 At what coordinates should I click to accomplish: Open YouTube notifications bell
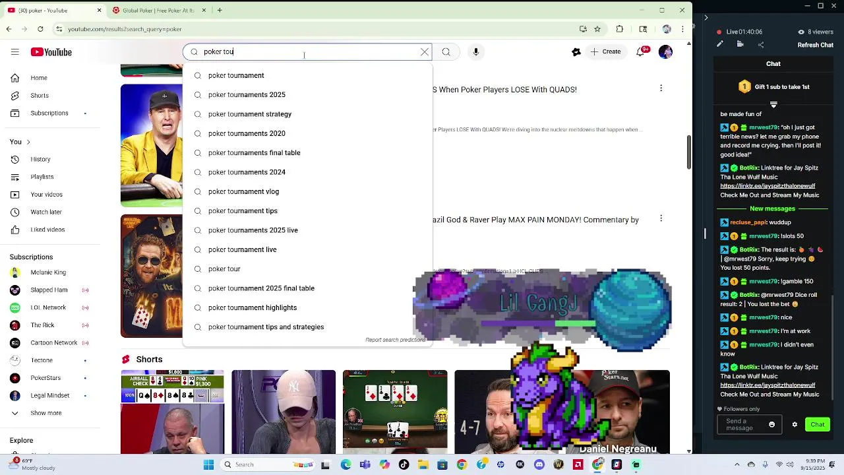pyautogui.click(x=641, y=51)
